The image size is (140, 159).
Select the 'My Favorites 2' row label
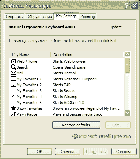(x=29, y=85)
